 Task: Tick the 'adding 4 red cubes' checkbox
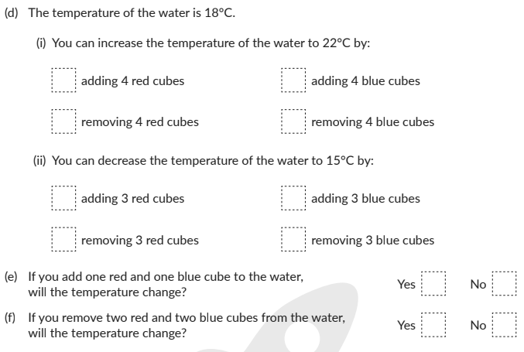(63, 81)
